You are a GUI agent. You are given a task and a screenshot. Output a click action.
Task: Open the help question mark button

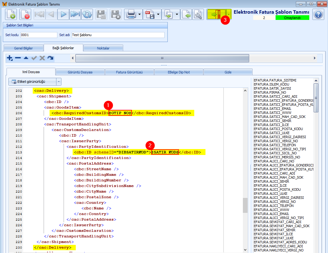click(318, 14)
